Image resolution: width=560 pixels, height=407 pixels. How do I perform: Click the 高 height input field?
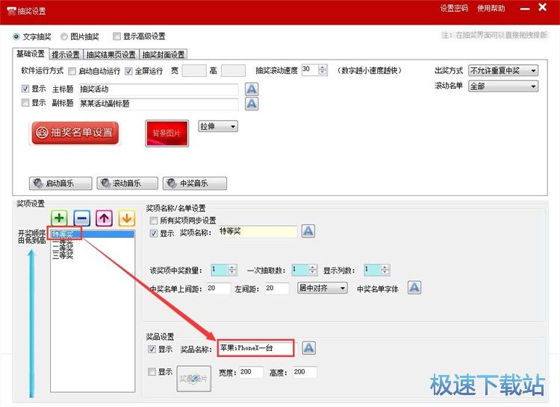pos(233,71)
